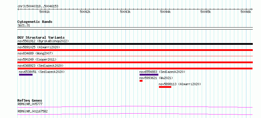261x118 pixels.
Task: Click the red nsv5898113 variant bar
Action: coord(165,87)
